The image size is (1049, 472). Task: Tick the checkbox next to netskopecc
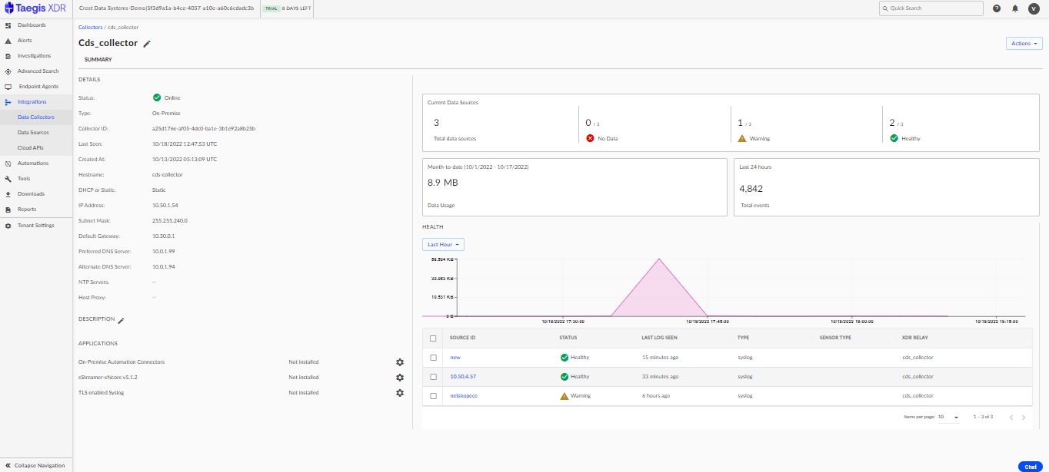point(433,395)
